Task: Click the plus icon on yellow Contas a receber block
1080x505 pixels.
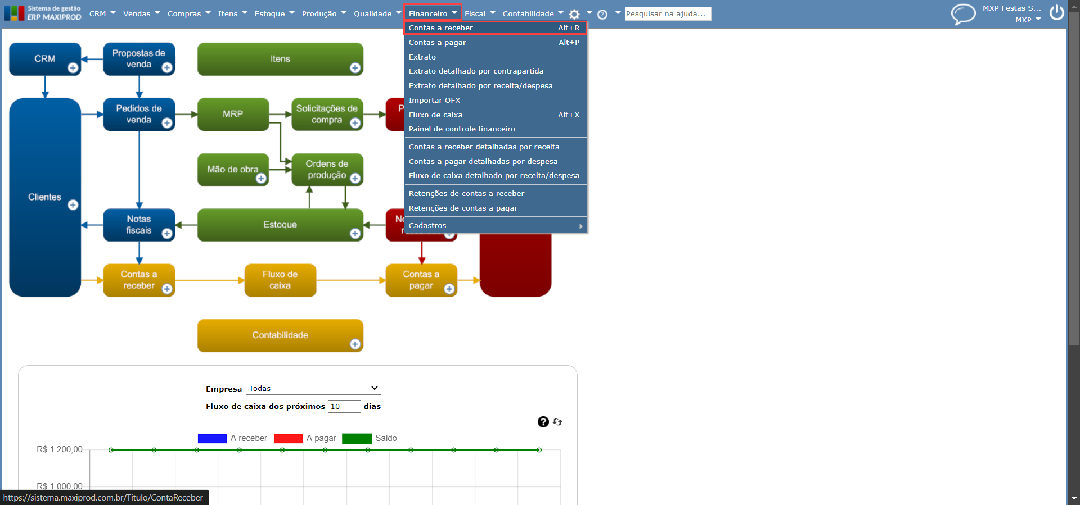Action: 167,289
